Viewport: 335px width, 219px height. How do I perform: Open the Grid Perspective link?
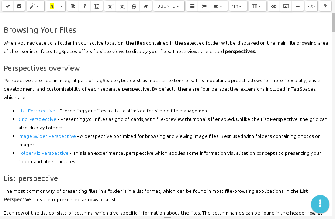[x=37, y=119]
